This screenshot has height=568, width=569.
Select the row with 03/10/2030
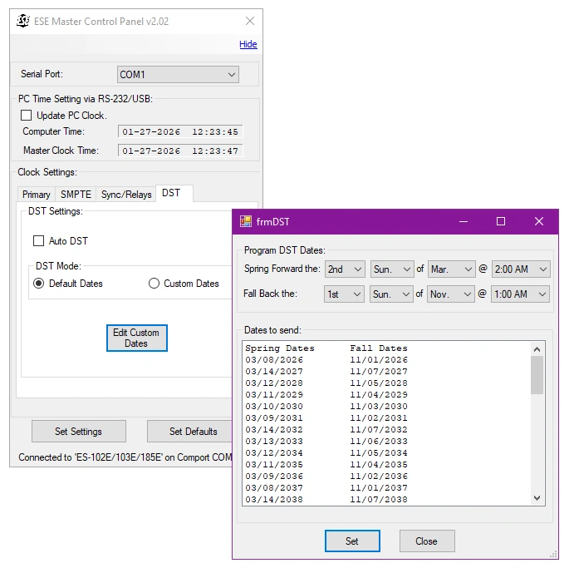point(386,407)
